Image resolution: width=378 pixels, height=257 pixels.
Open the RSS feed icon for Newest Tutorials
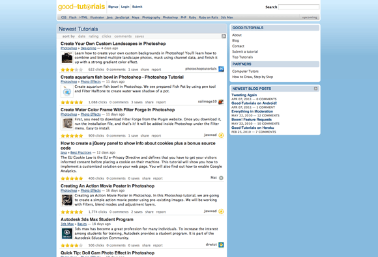[224, 36]
